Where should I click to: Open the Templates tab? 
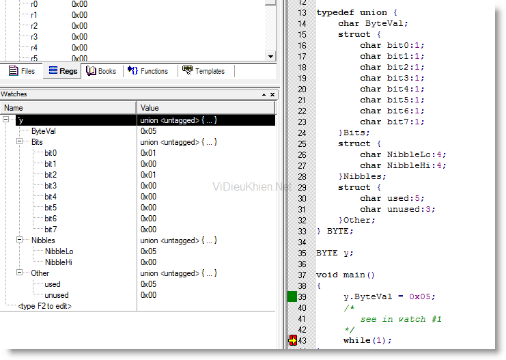(203, 71)
